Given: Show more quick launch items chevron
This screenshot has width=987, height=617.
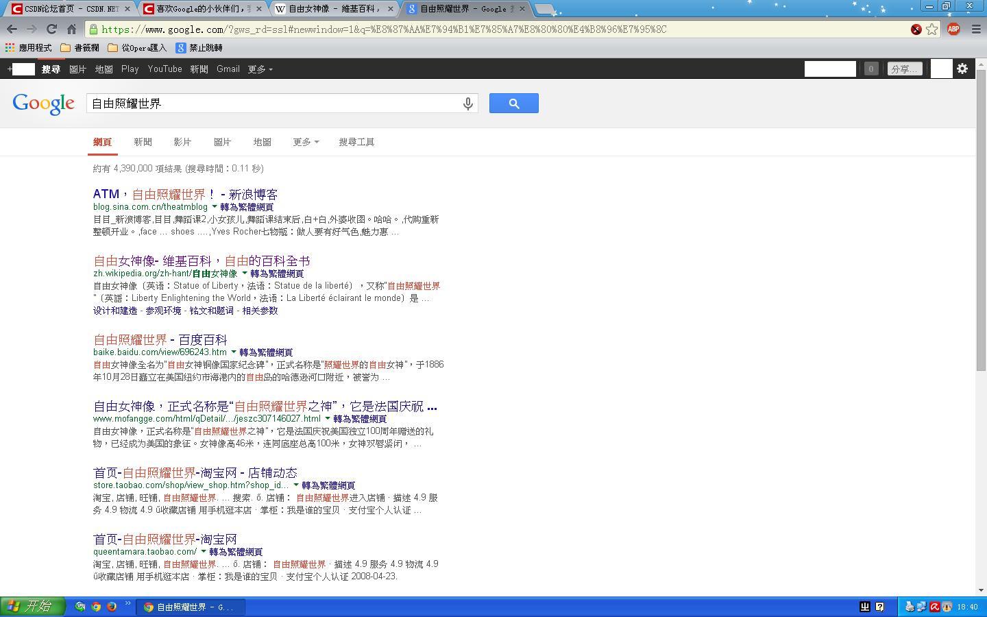Looking at the screenshot, I should pyautogui.click(x=127, y=604).
